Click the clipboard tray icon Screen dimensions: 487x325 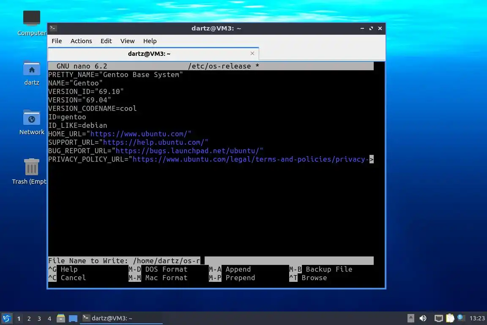(x=450, y=318)
